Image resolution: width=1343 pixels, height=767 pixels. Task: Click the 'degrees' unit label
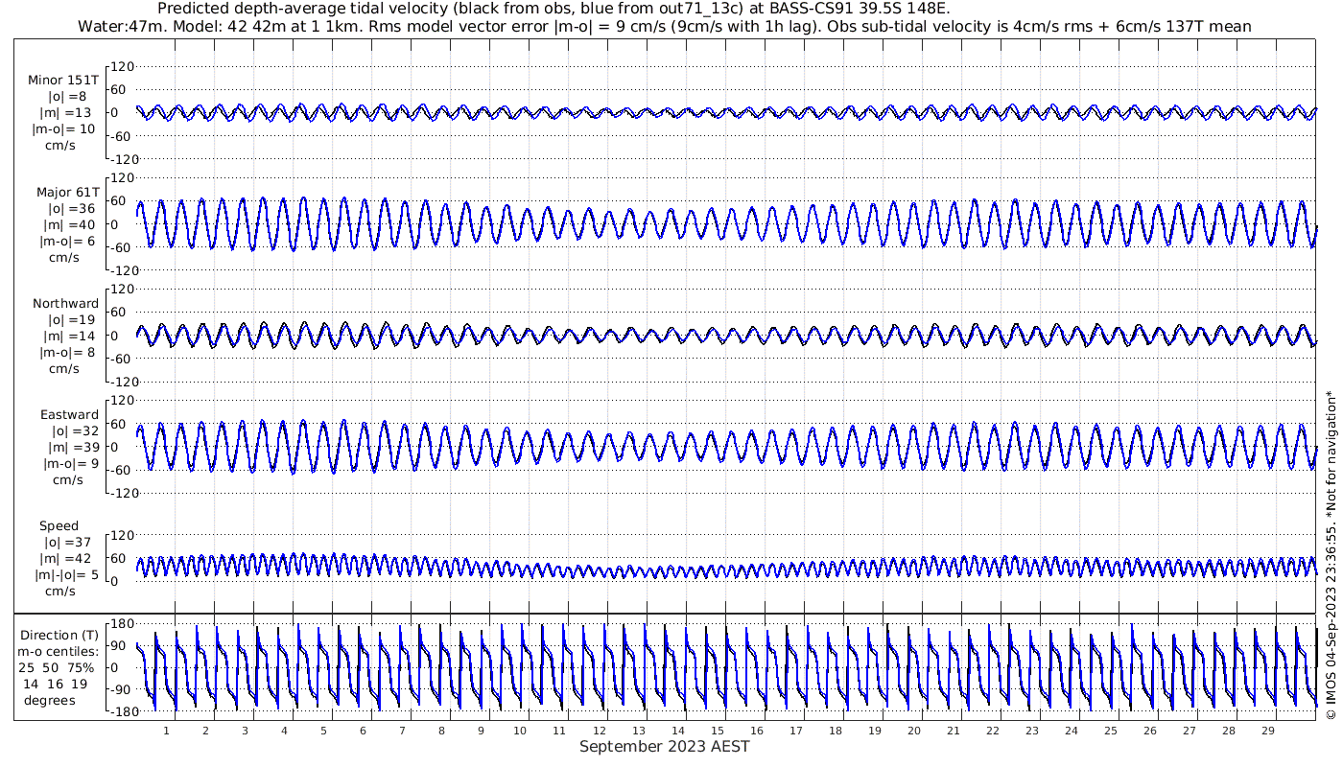(50, 701)
